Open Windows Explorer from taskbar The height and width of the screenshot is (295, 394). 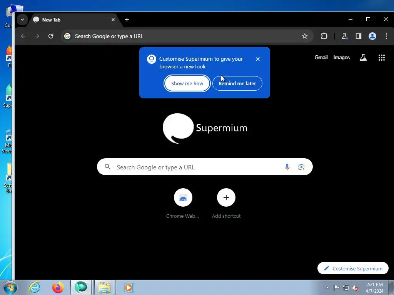click(x=104, y=287)
